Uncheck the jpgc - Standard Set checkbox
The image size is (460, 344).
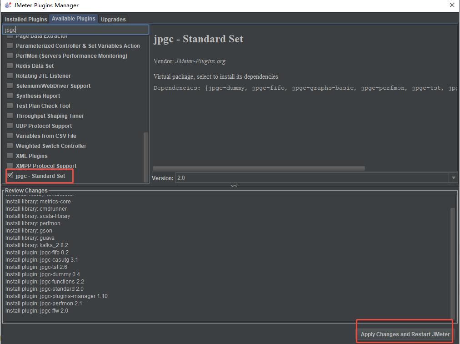tap(10, 175)
